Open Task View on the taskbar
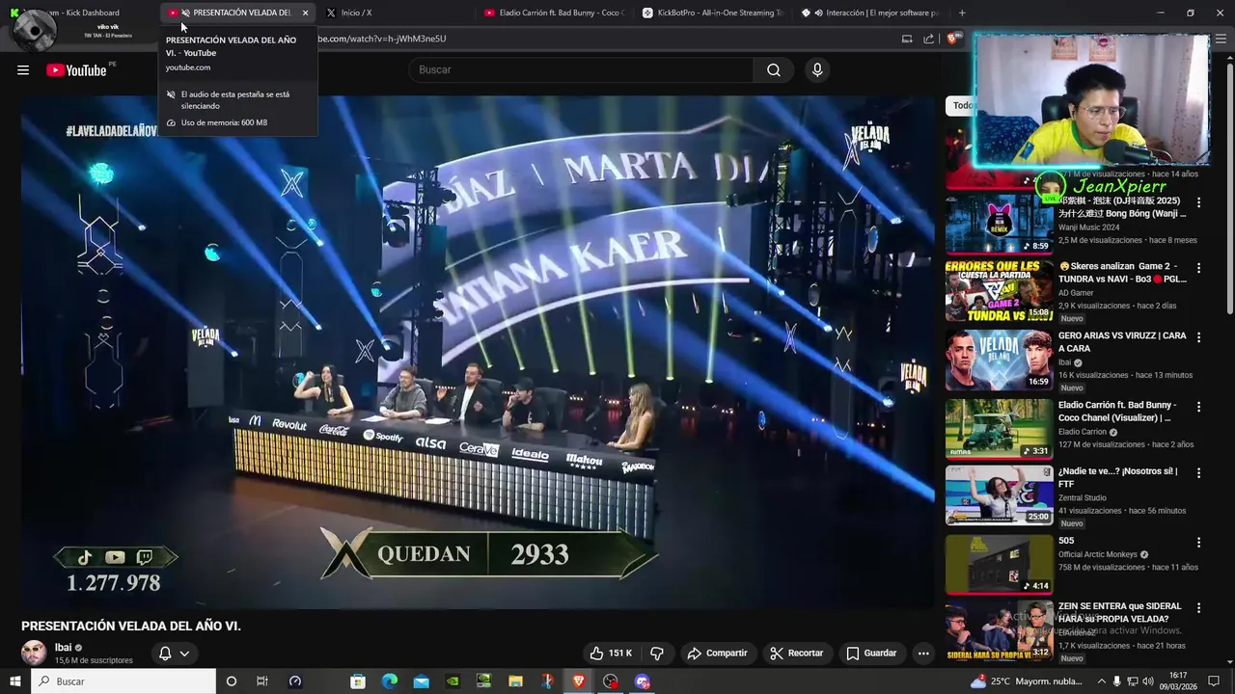The image size is (1235, 694). point(261,681)
